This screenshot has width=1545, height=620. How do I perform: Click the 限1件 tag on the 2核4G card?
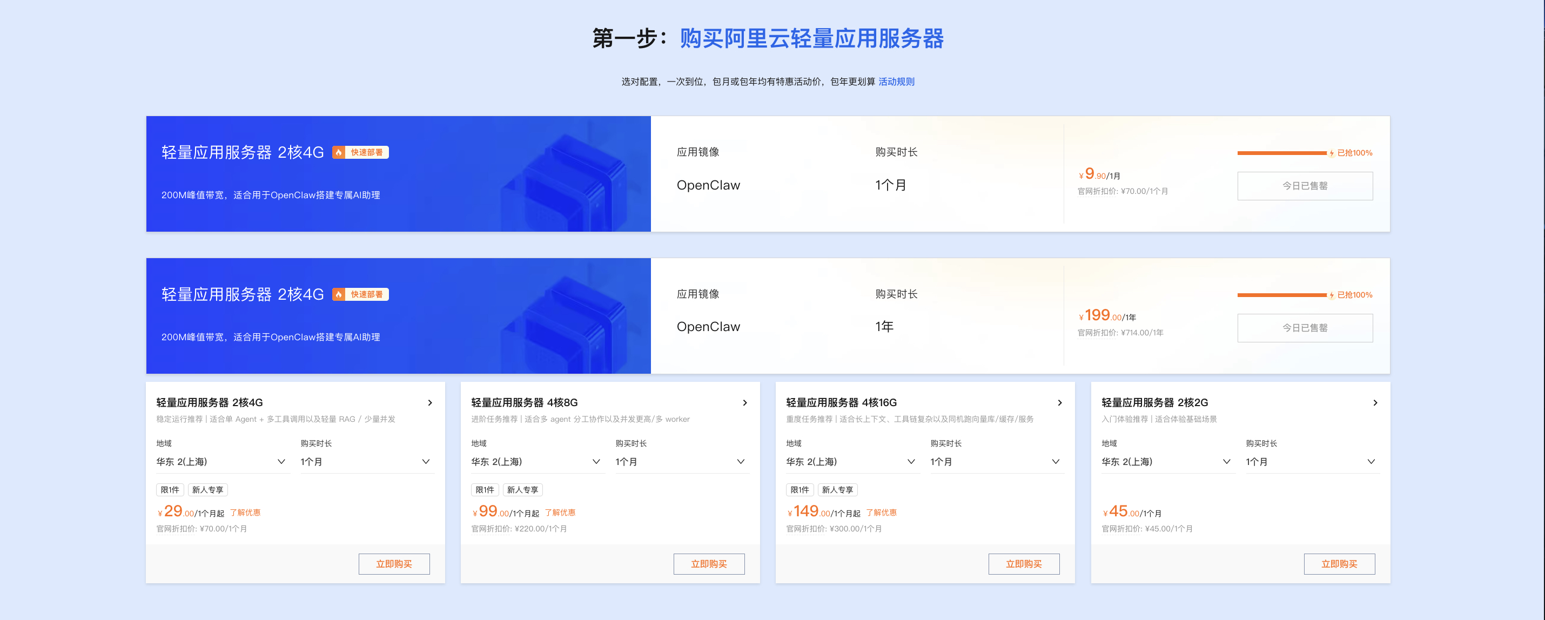[170, 490]
